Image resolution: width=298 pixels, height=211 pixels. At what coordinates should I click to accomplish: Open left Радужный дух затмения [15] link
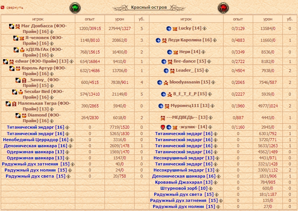point(36,164)
